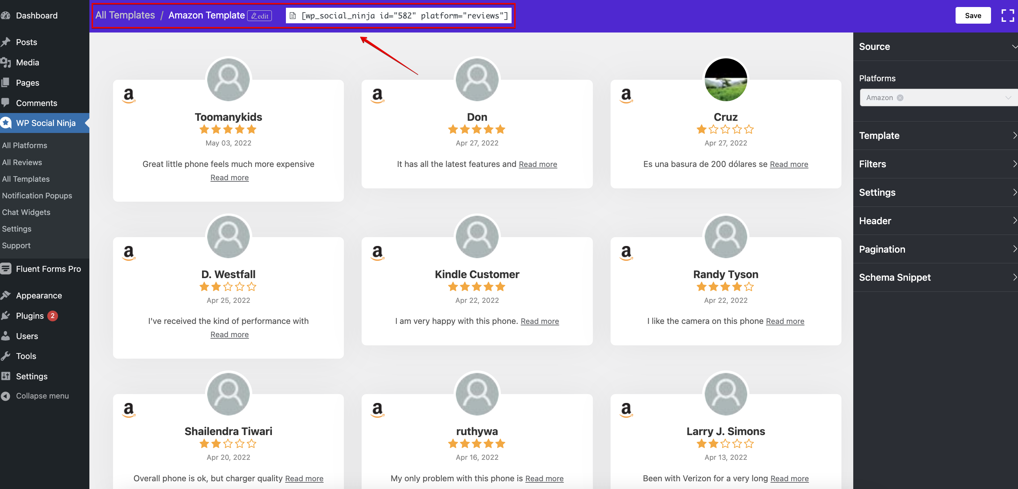This screenshot has width=1018, height=489.
Task: Click the Amazon logo on the Toomanykids card
Action: 129,95
